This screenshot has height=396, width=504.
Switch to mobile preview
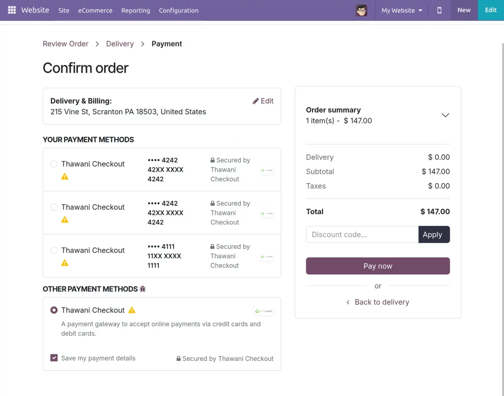tap(439, 10)
